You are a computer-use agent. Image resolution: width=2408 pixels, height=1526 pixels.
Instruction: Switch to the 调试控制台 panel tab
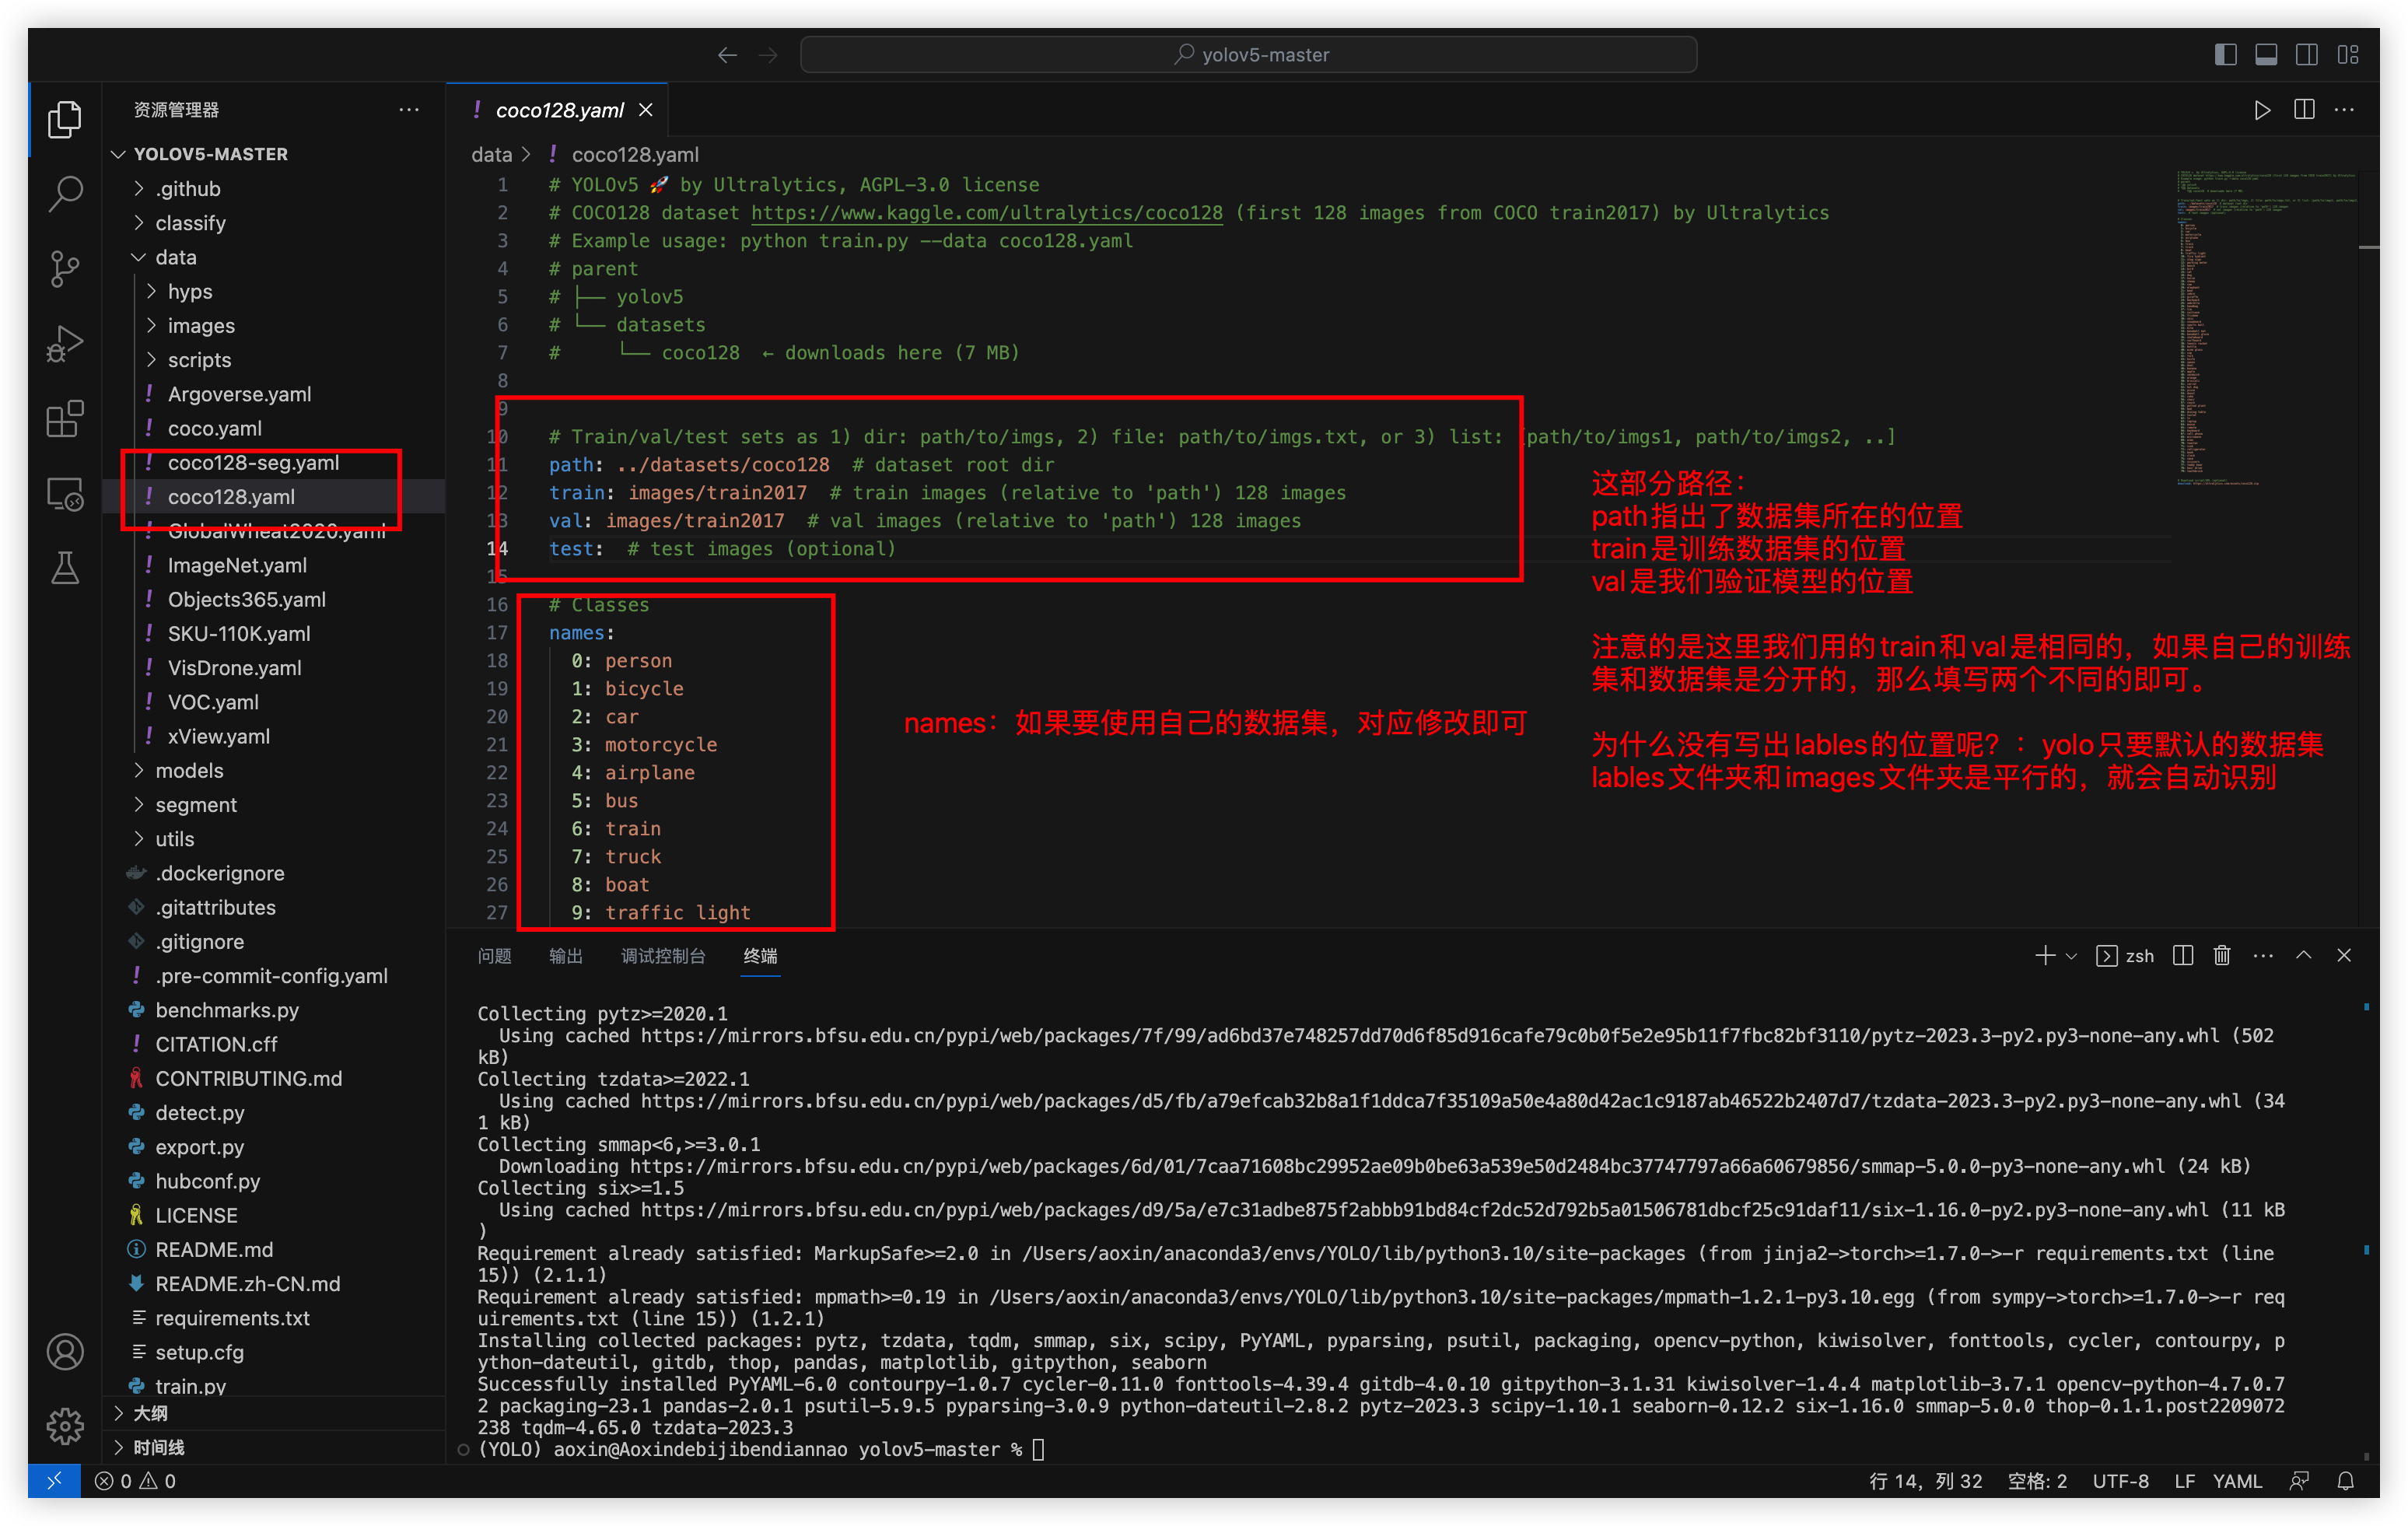(x=662, y=956)
